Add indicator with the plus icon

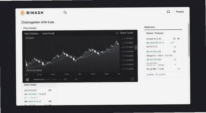pyautogui.click(x=76, y=79)
